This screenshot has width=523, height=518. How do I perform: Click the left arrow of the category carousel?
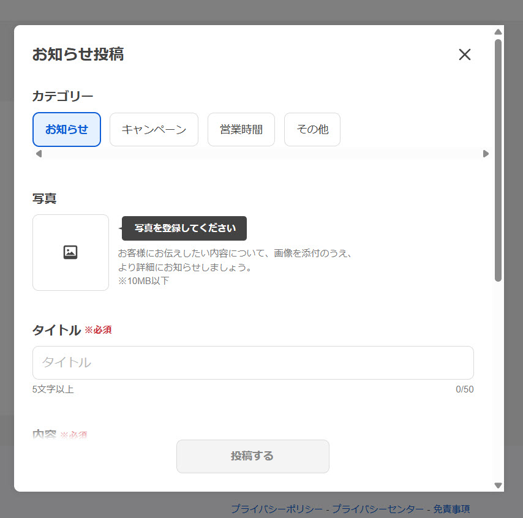(37, 154)
